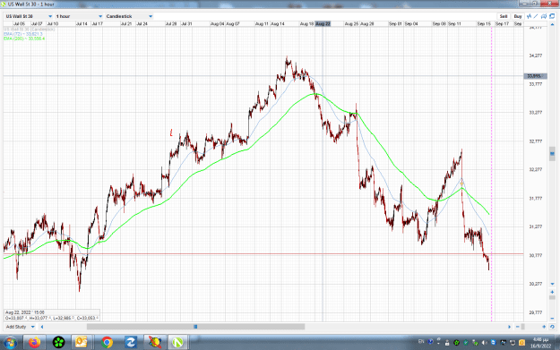This screenshot has height=350, width=560.
Task: Click the Sep 15 date axis label
Action: (x=484, y=23)
